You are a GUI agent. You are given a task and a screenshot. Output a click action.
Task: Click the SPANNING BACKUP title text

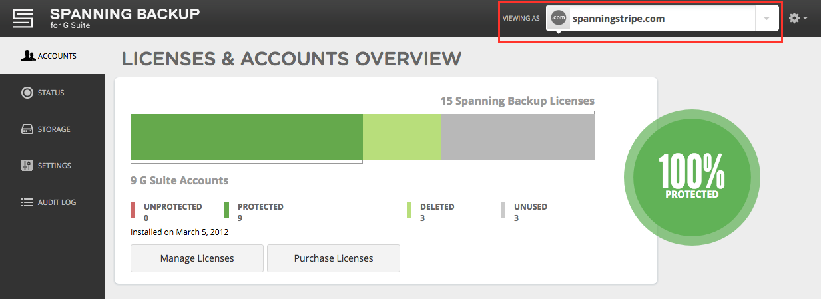(x=125, y=13)
